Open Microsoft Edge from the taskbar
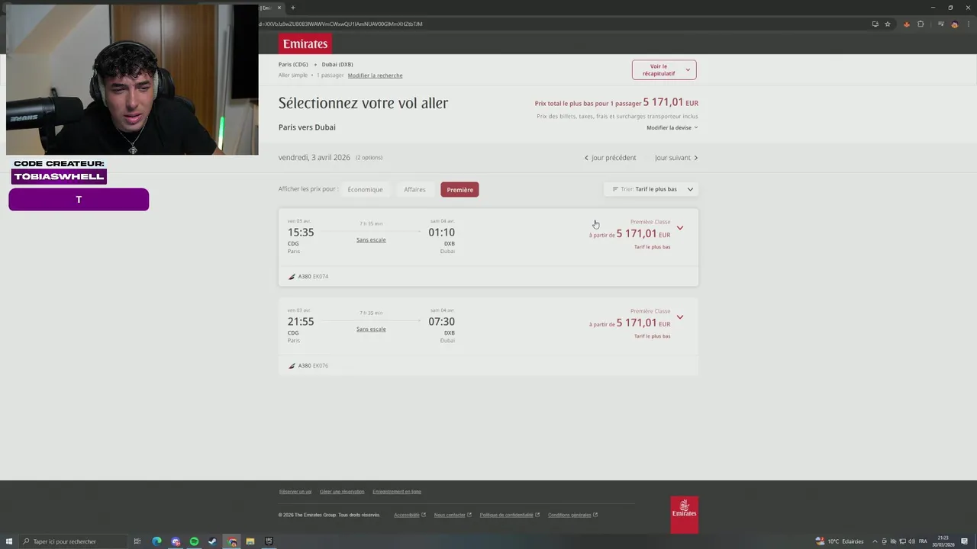Viewport: 977px width, 549px height. click(x=156, y=541)
